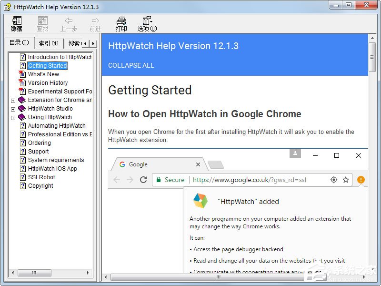The image size is (381, 286).
Task: Expand the HttpWatch Studio tree node
Action: click(13, 109)
